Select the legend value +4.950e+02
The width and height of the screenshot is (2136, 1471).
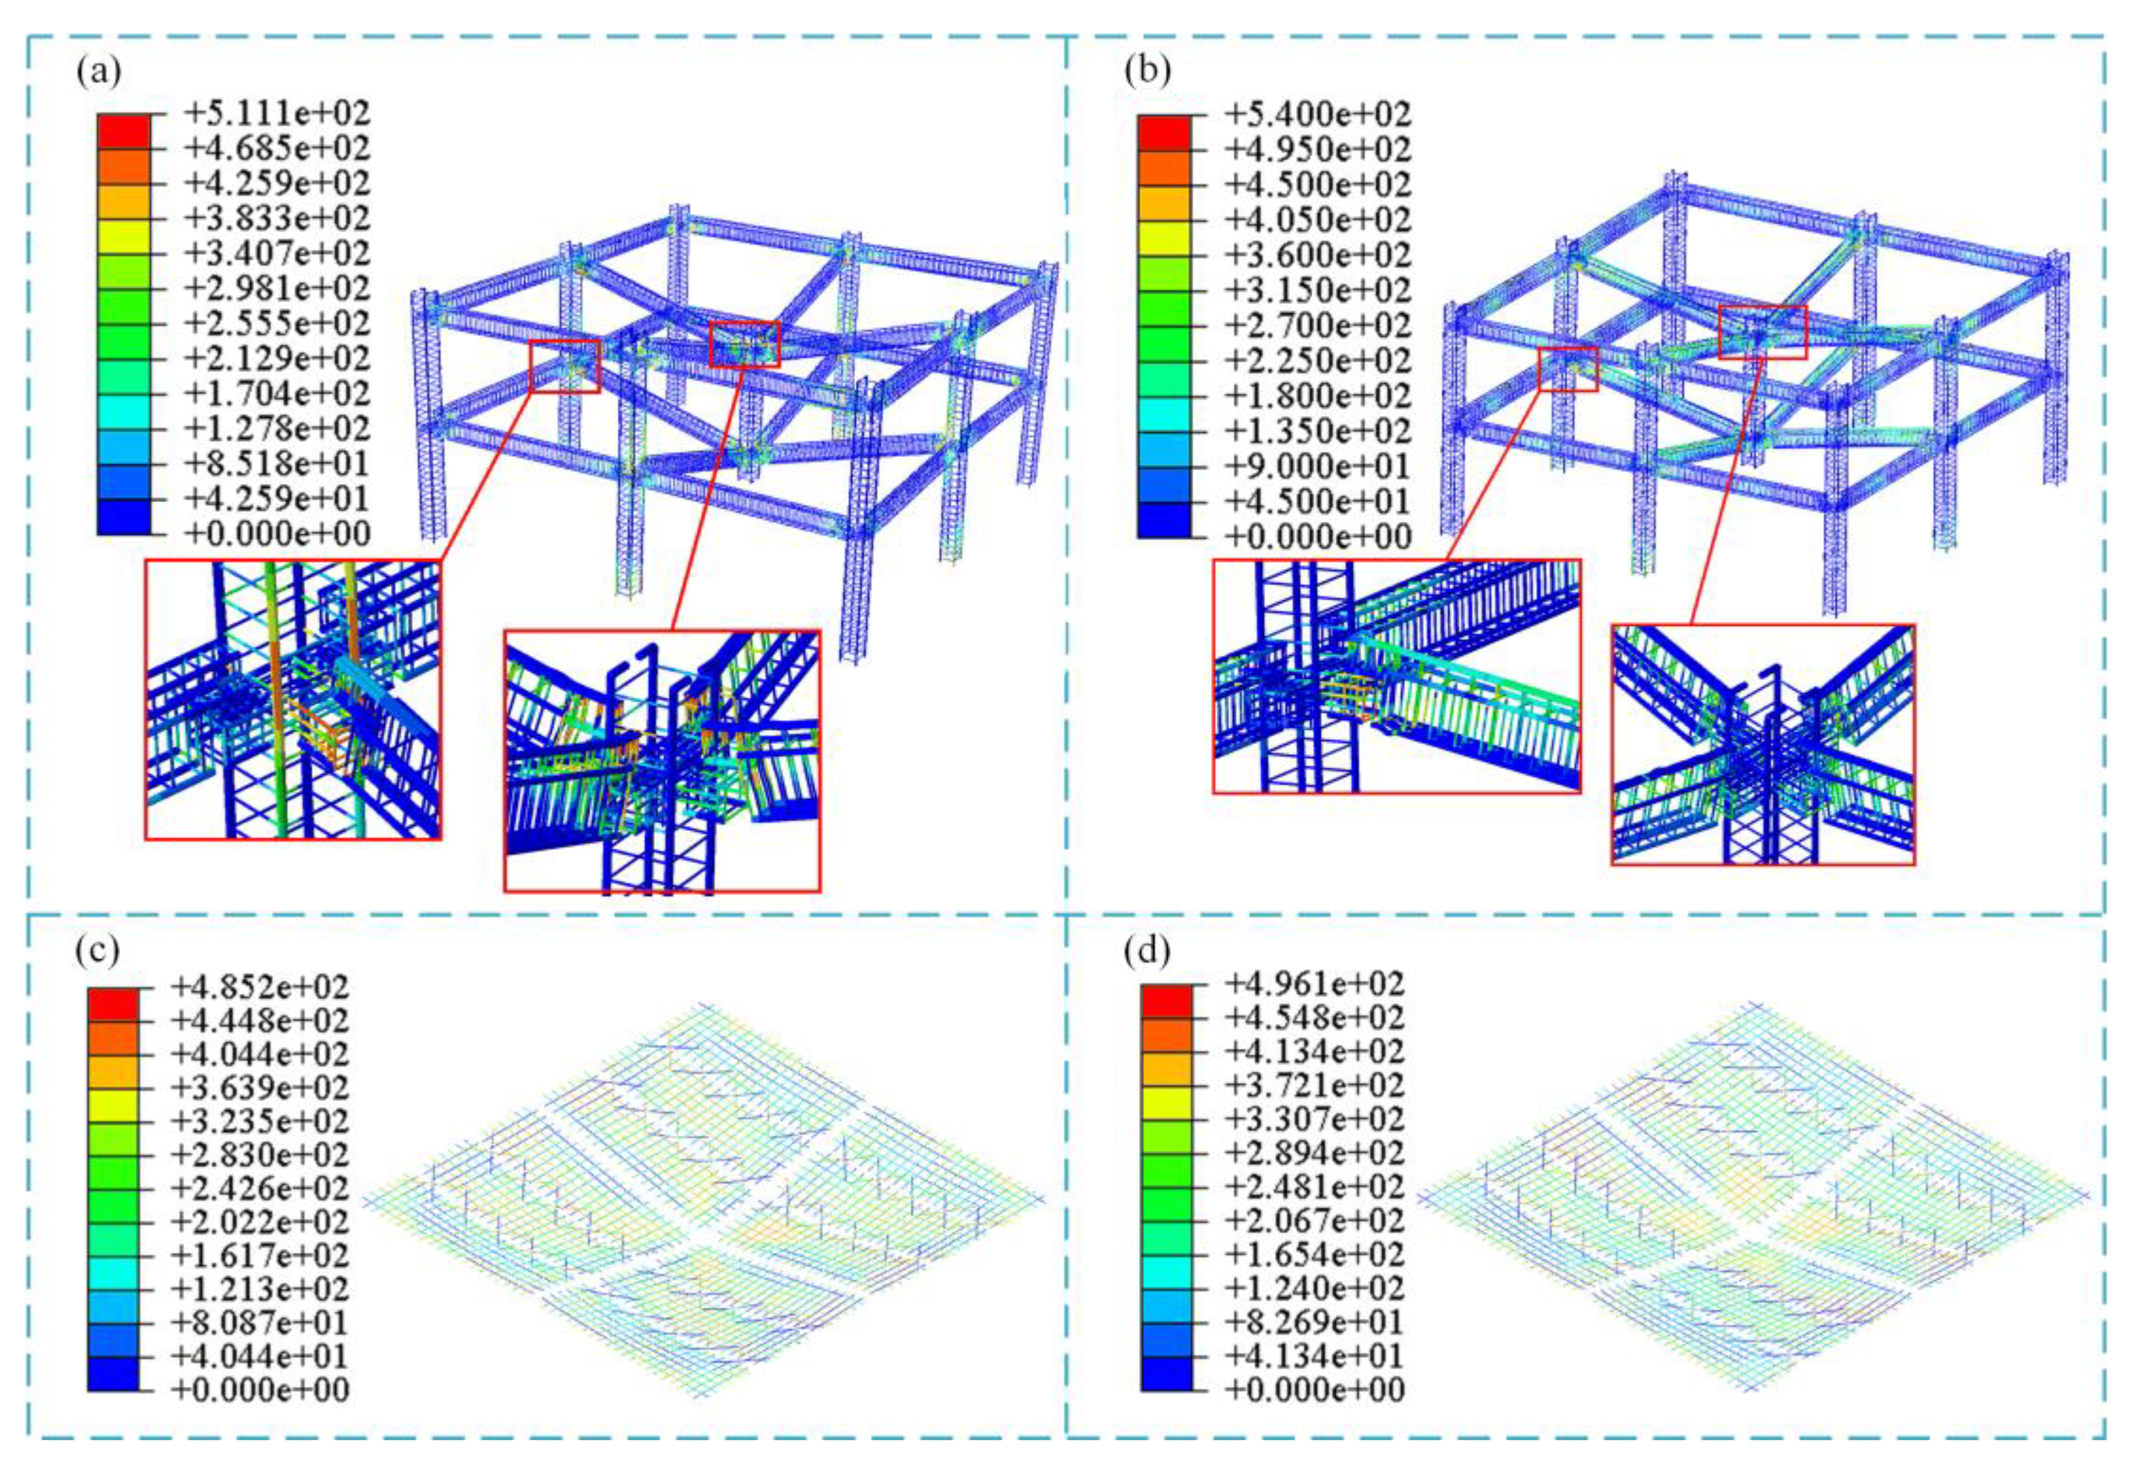coord(1318,150)
